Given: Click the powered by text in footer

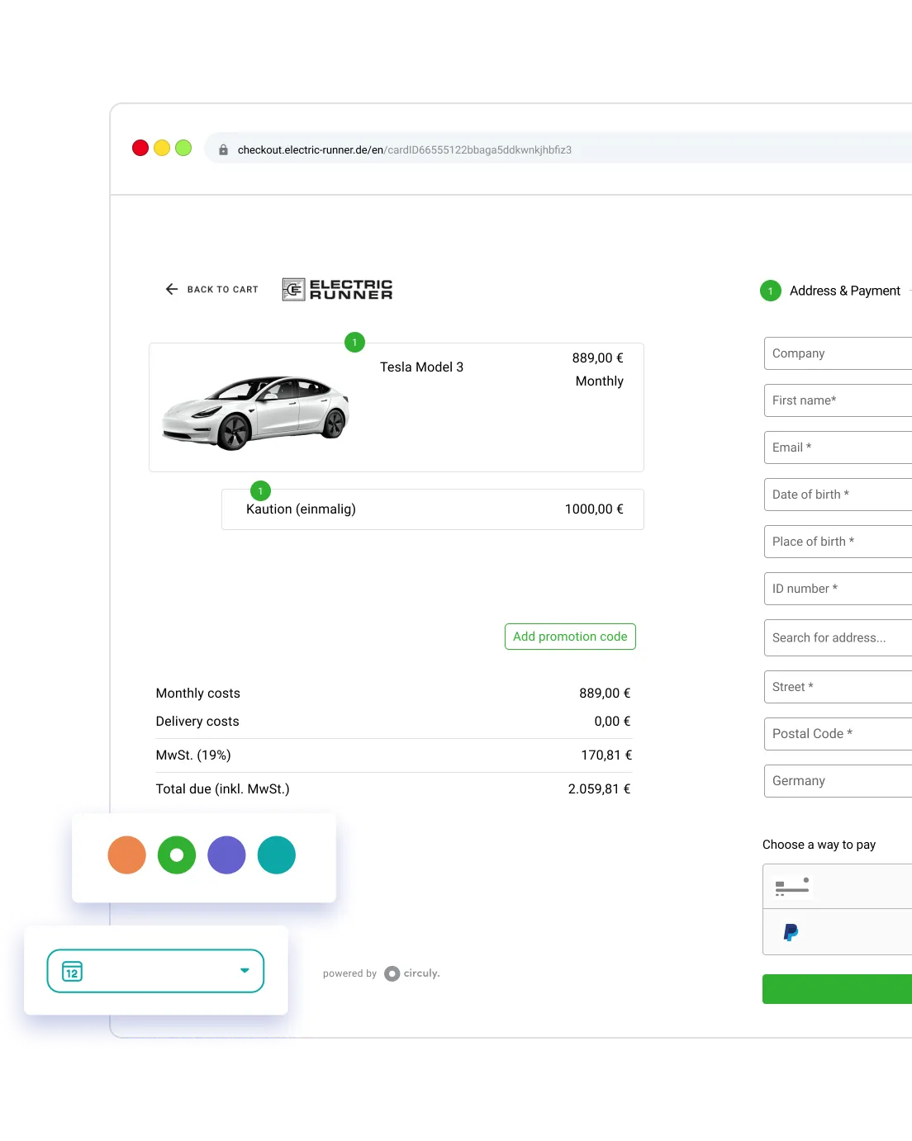Looking at the screenshot, I should [x=349, y=974].
